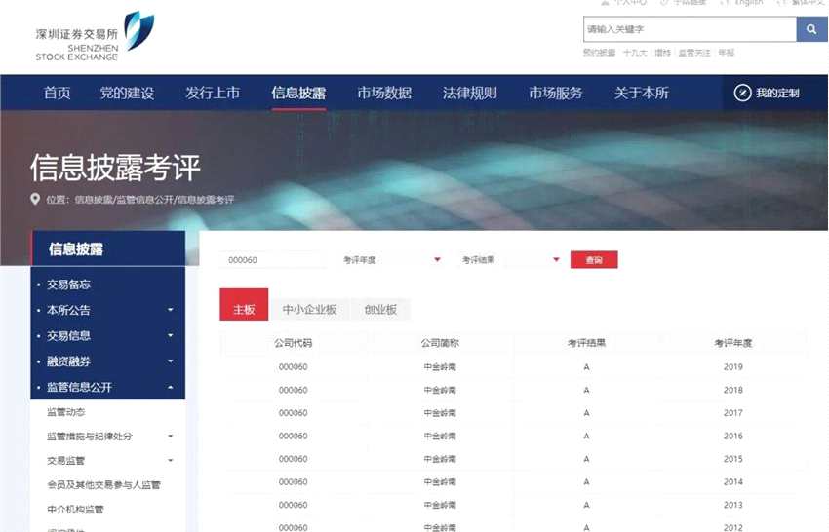Viewport: 829px width, 532px height.
Task: Click the 考评结果 column header
Action: (x=586, y=343)
